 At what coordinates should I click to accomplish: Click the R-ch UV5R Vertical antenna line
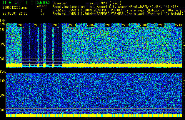click(x=118, y=14)
